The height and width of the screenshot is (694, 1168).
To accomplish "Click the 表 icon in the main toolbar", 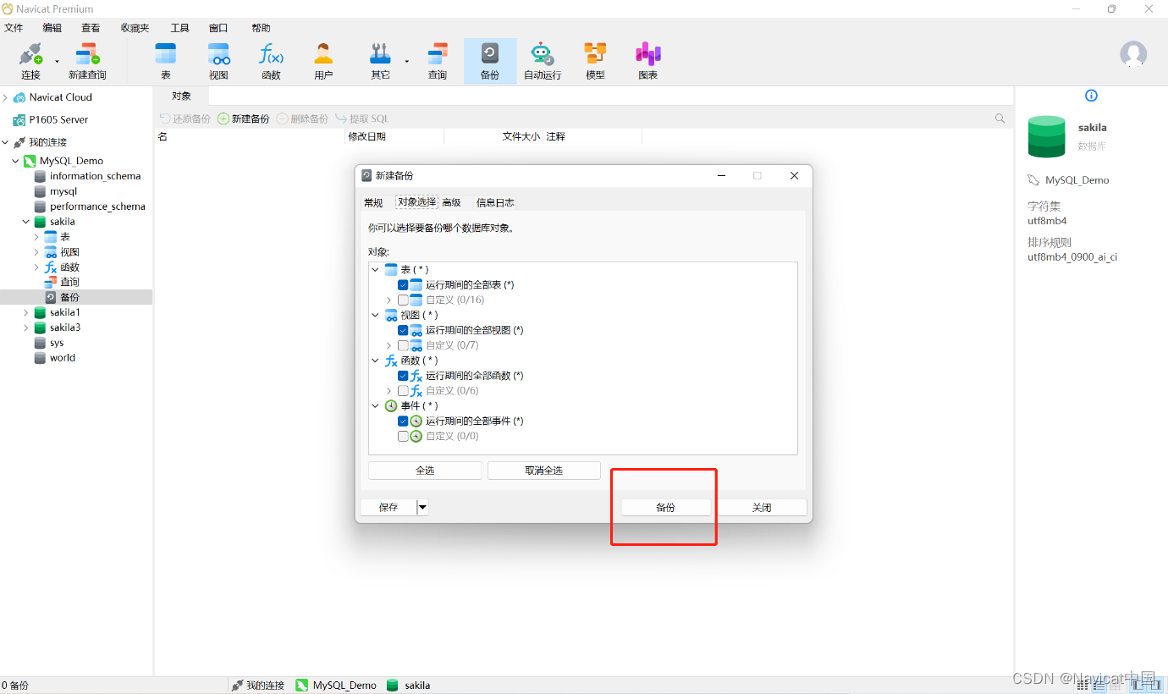I will point(166,54).
